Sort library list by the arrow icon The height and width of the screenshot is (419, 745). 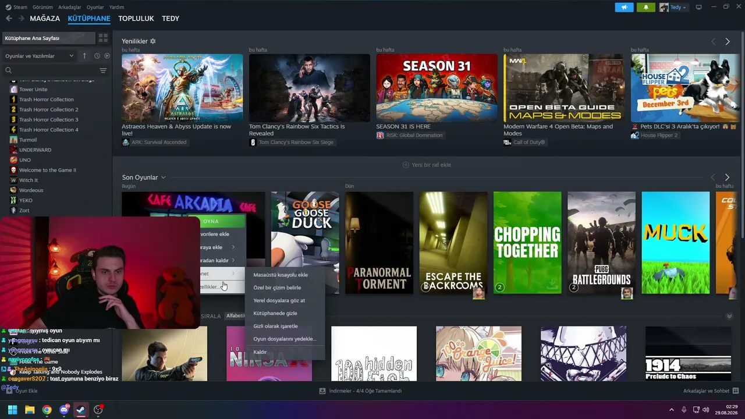[x=84, y=56]
